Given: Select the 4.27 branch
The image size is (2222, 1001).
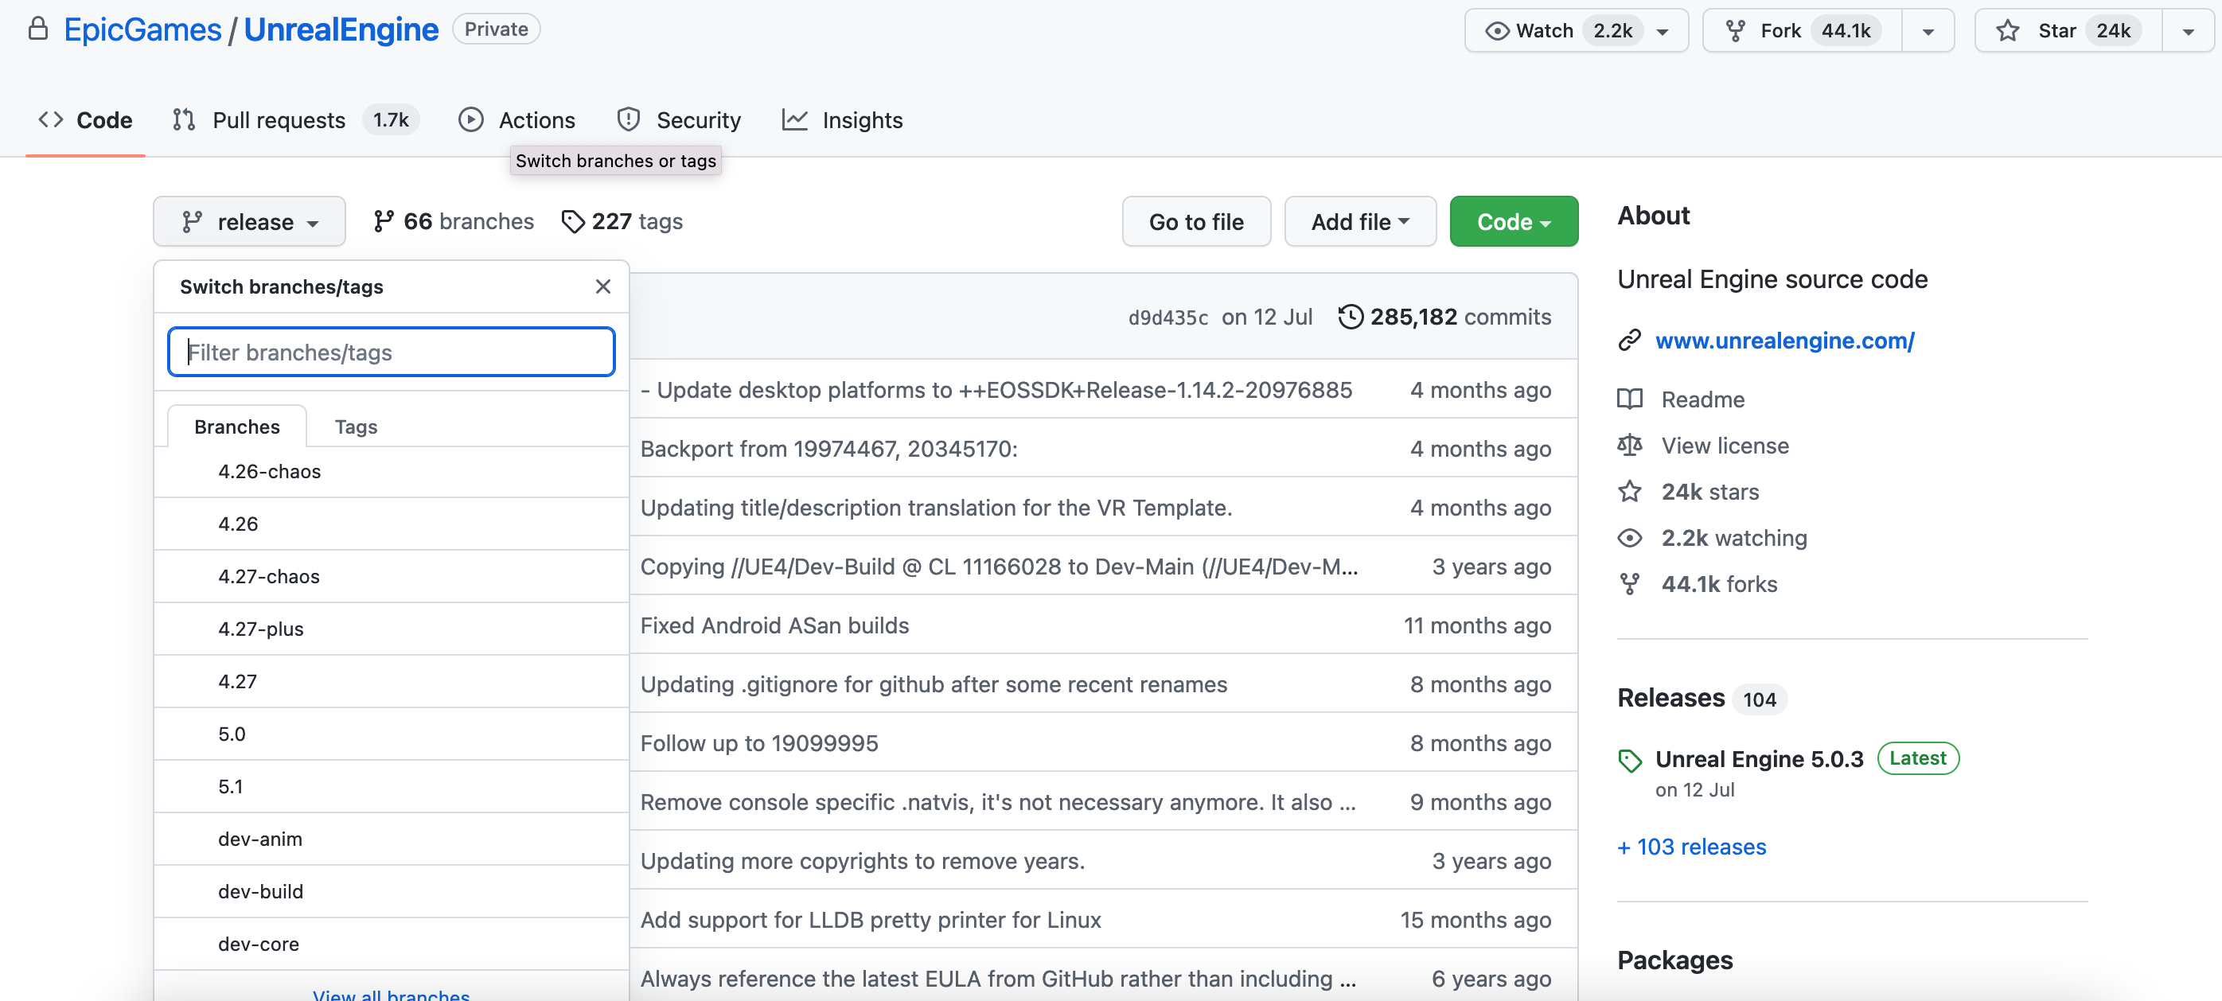Looking at the screenshot, I should click(x=391, y=682).
